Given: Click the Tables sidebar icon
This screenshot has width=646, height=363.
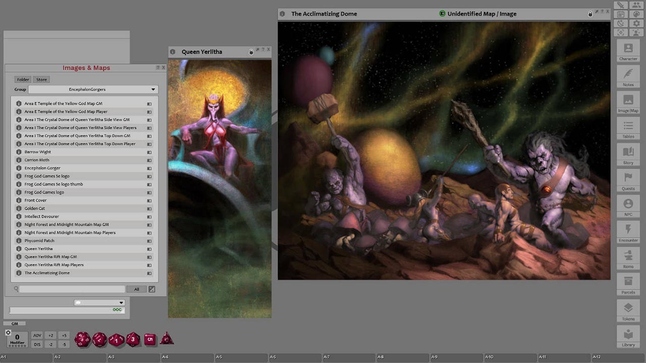Looking at the screenshot, I should pos(628,129).
